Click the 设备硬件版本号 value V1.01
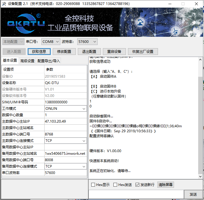Image resolution: width=204 pixels, height=200 pixels. [x=66, y=89]
